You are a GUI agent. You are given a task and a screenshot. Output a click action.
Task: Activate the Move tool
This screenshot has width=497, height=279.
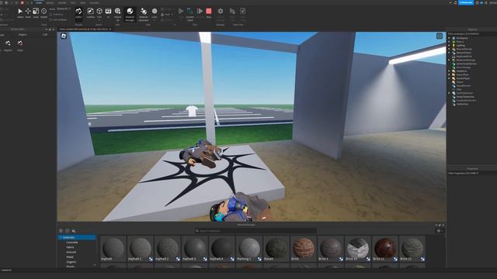[x=28, y=12]
